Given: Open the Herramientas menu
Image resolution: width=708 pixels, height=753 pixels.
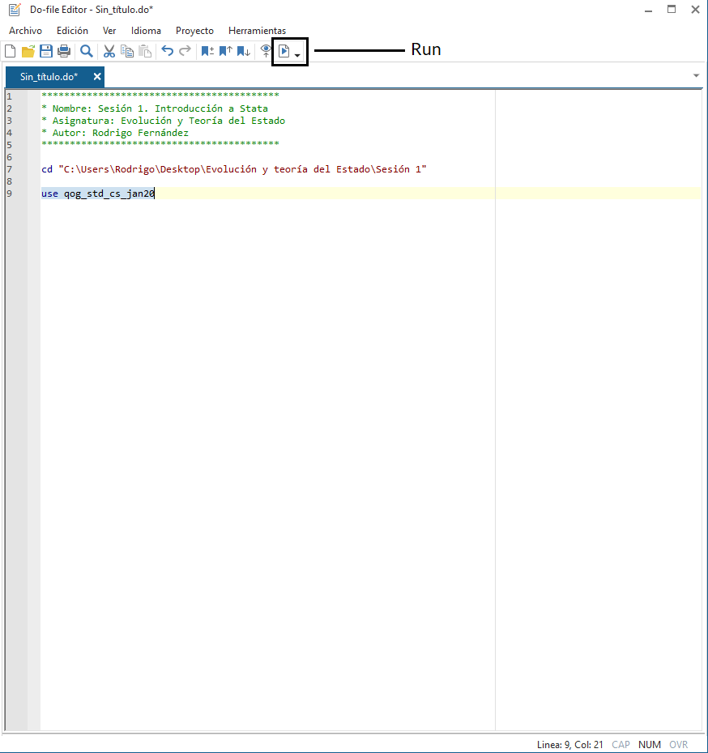Looking at the screenshot, I should pos(257,31).
